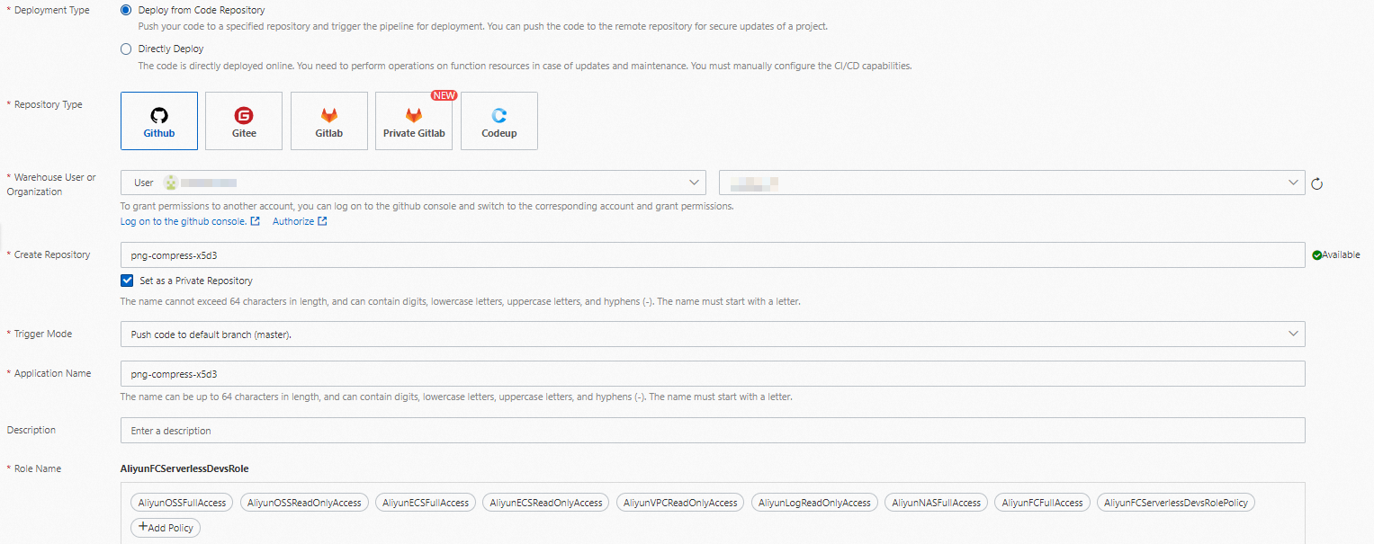Select the Gitlab repository type
The height and width of the screenshot is (544, 1374).
[328, 120]
